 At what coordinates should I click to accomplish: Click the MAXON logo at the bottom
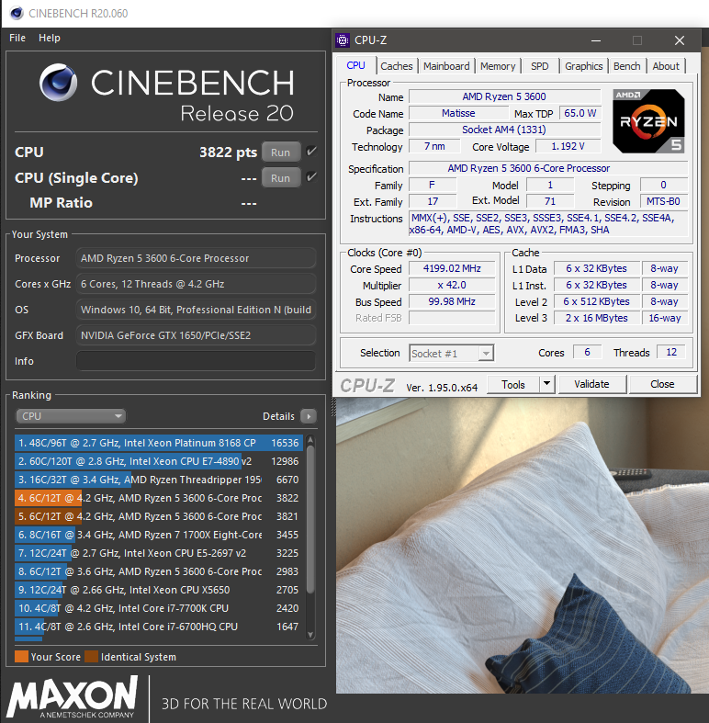[x=73, y=696]
